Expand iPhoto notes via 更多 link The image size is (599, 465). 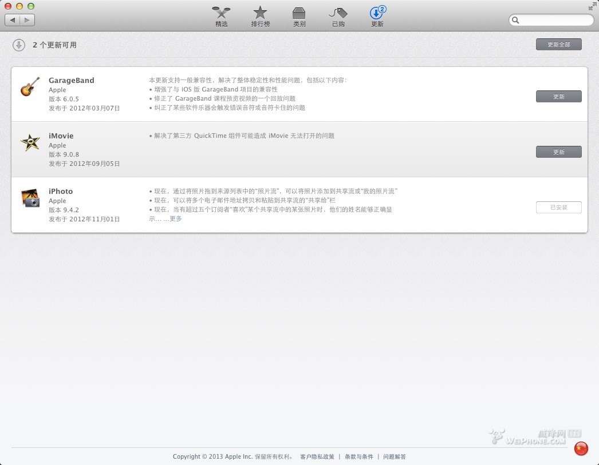176,218
